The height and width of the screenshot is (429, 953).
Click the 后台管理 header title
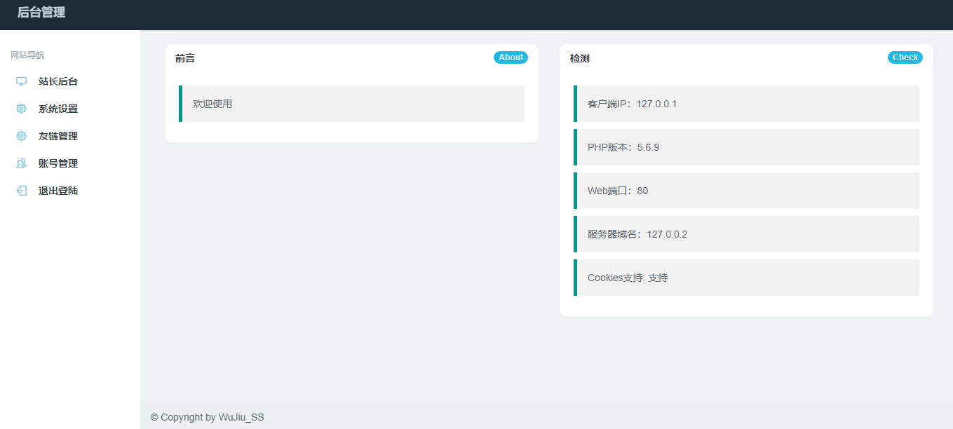click(41, 12)
